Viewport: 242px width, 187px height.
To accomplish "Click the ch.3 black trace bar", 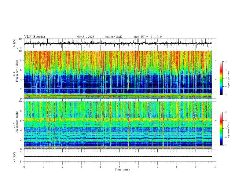I will point(118,156).
